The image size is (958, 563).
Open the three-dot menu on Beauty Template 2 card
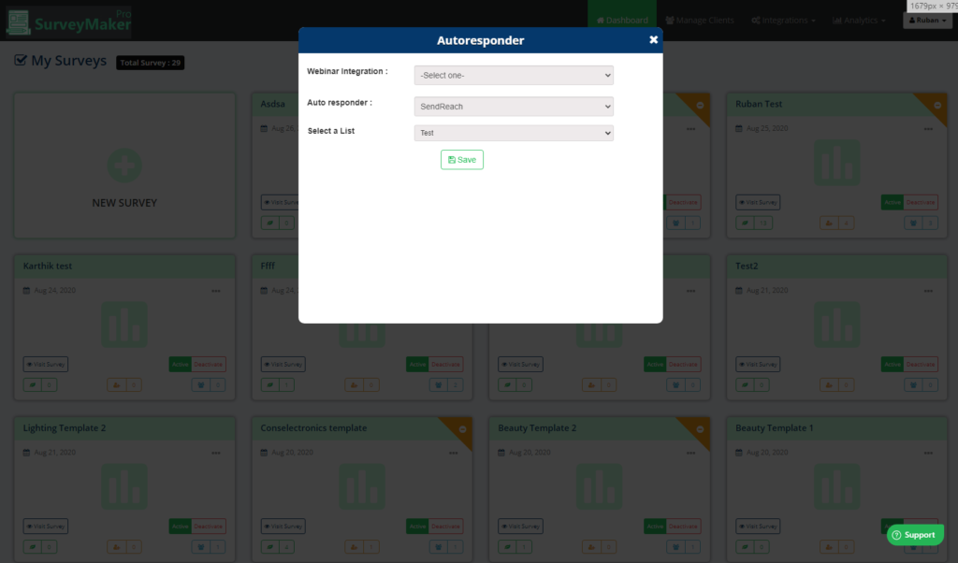pyautogui.click(x=690, y=453)
